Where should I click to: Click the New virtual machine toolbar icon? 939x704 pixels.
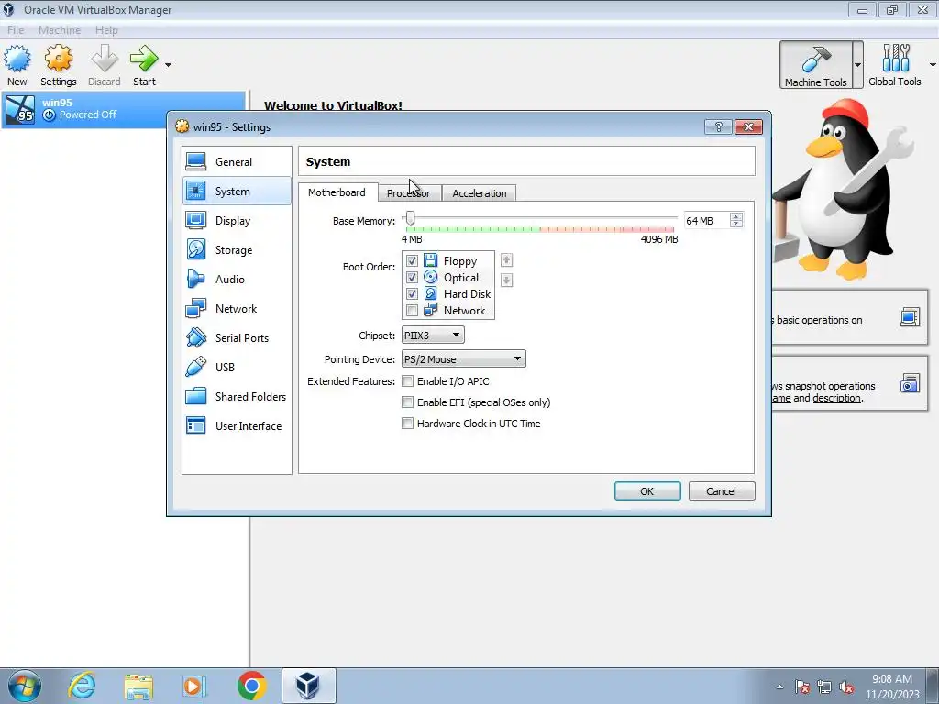[17, 65]
